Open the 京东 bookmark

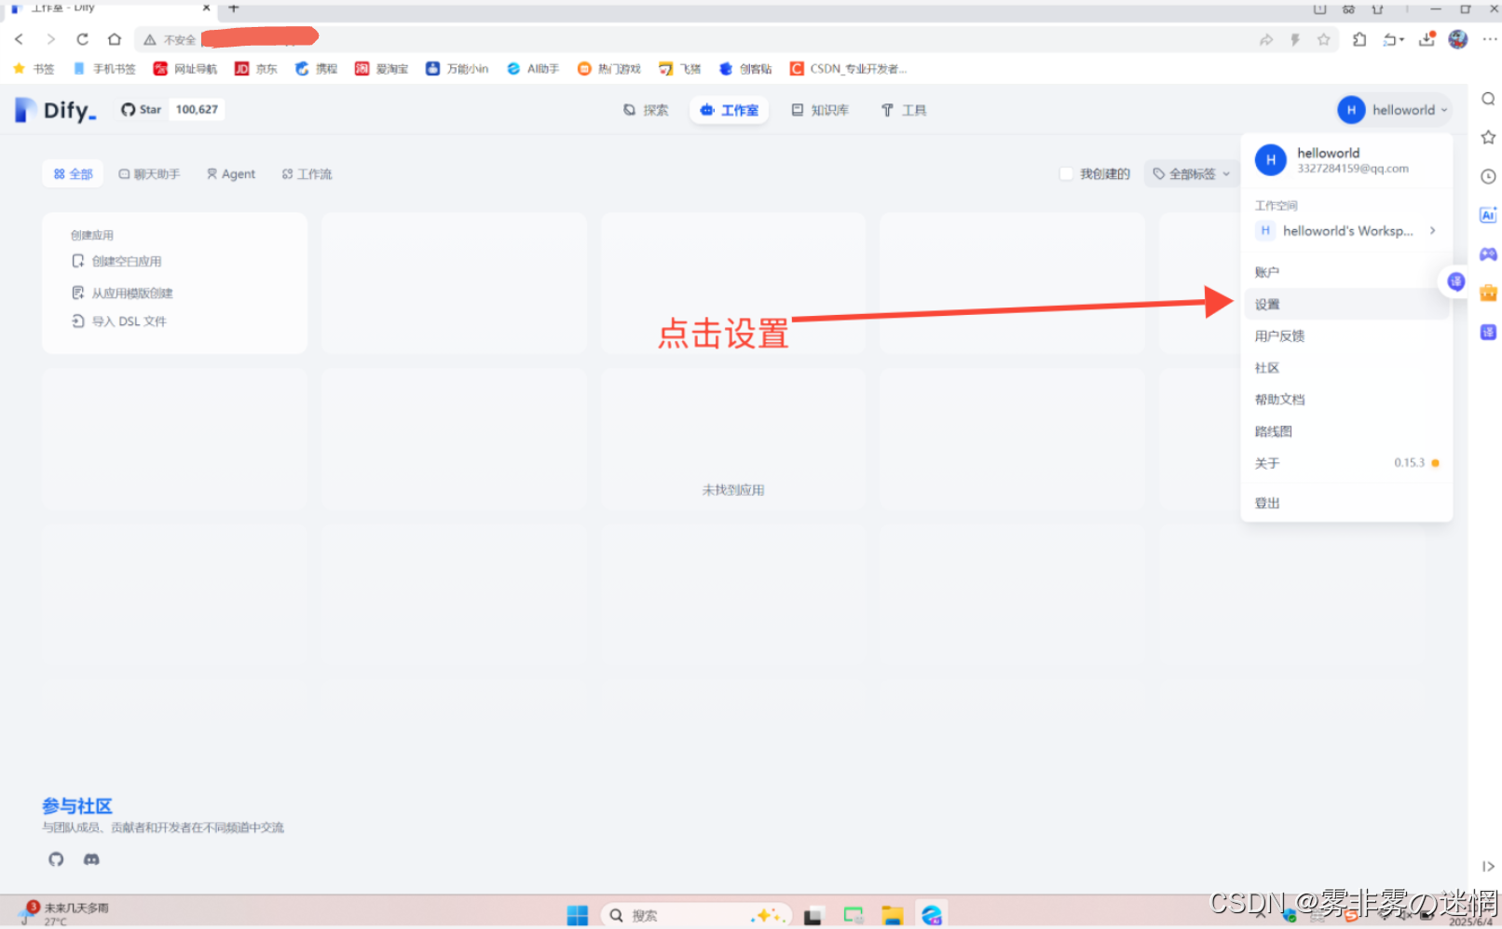[x=256, y=69]
